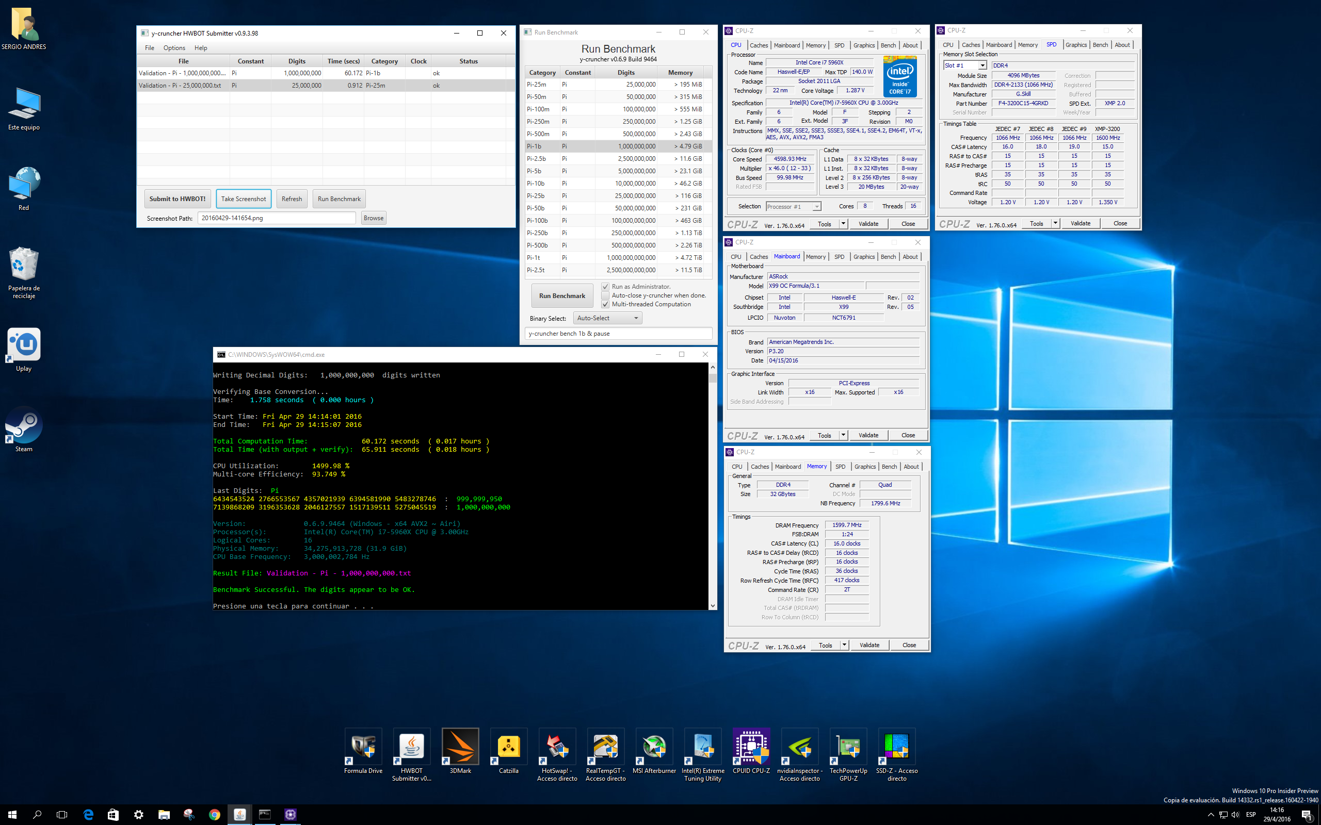Switch to About tab in CPU-Z SPD window

pyautogui.click(x=1122, y=45)
